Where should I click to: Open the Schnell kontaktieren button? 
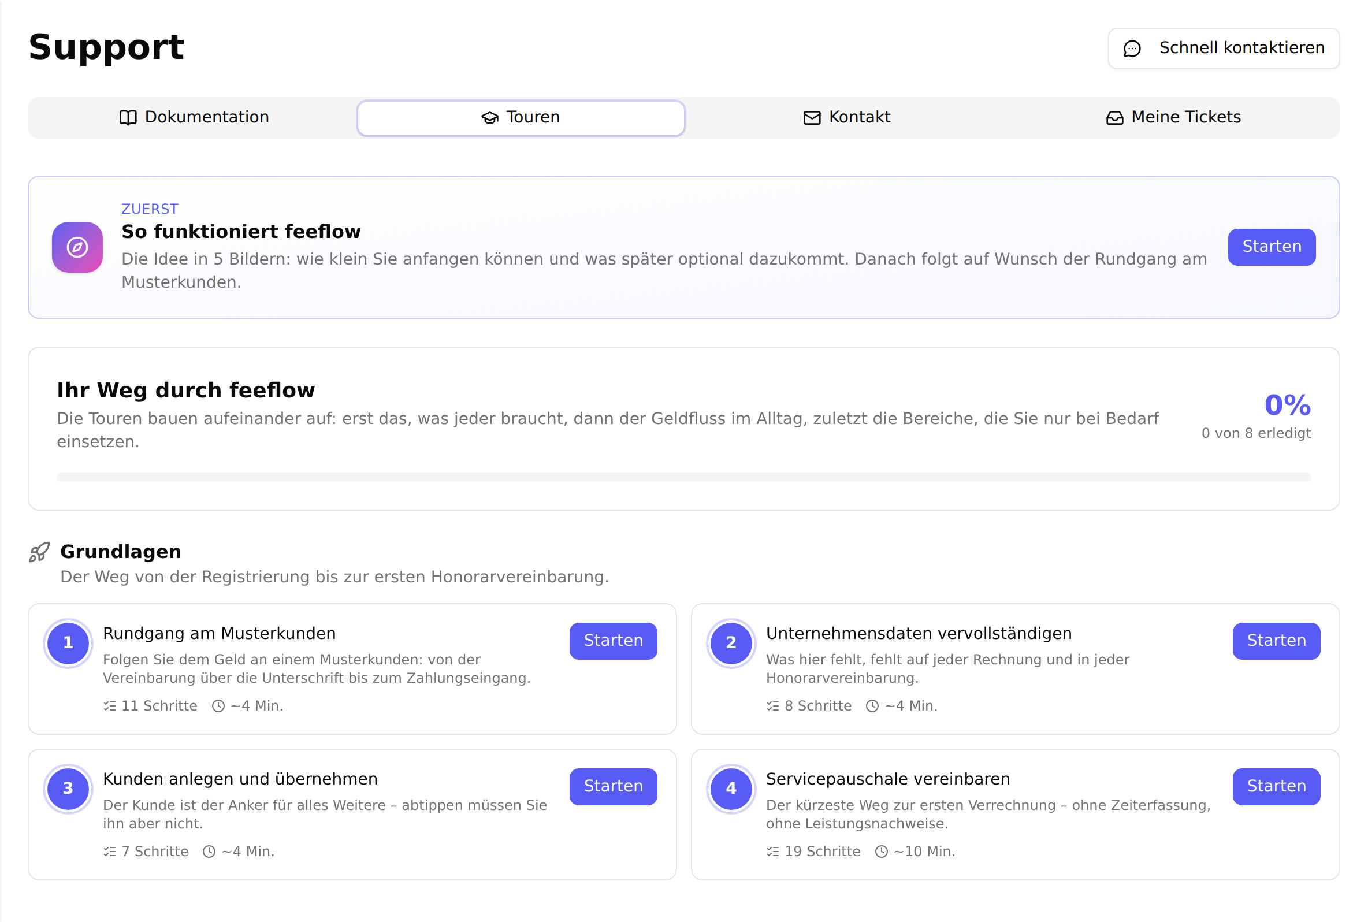pos(1224,48)
